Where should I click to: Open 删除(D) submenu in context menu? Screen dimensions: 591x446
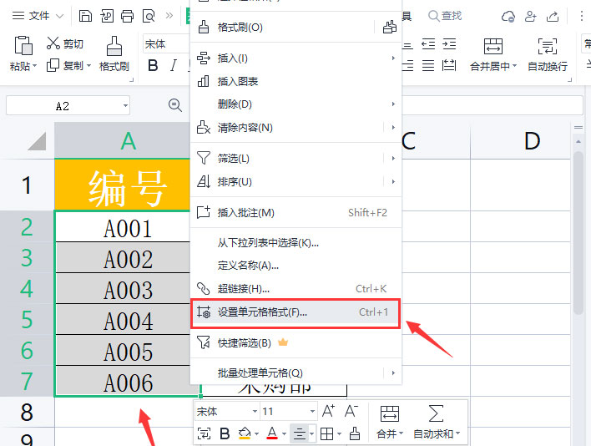295,104
